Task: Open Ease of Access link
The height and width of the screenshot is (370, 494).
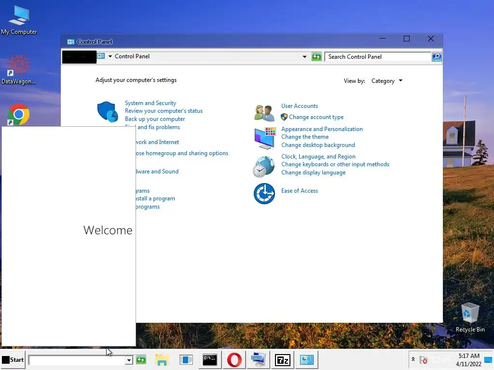Action: pos(299,191)
